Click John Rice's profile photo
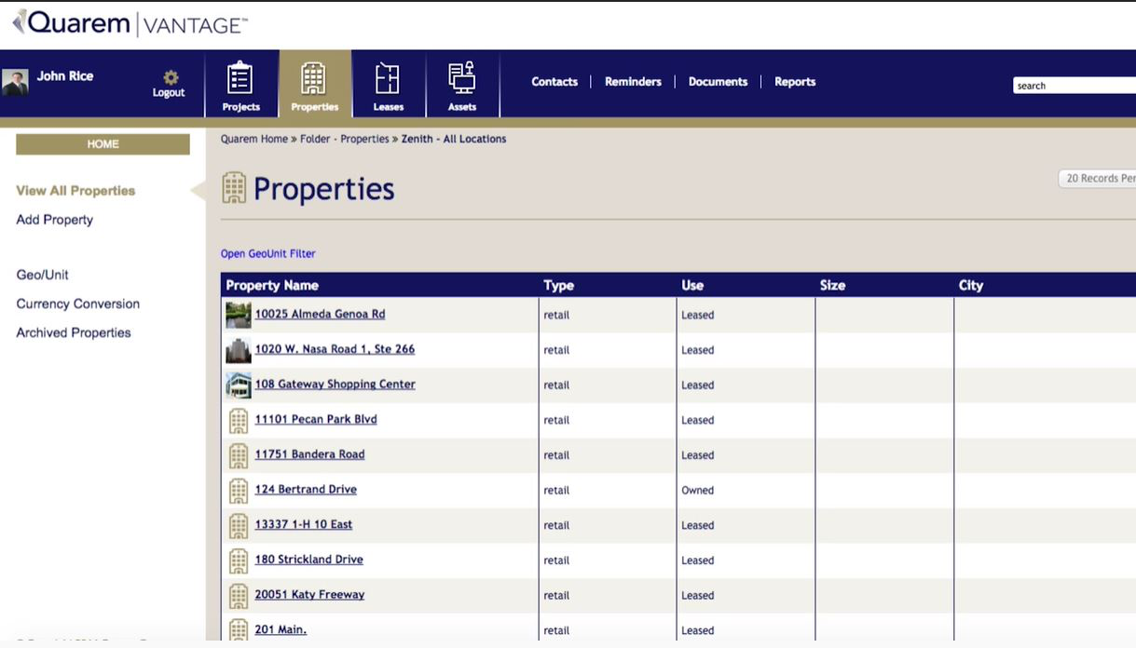 pyautogui.click(x=16, y=80)
